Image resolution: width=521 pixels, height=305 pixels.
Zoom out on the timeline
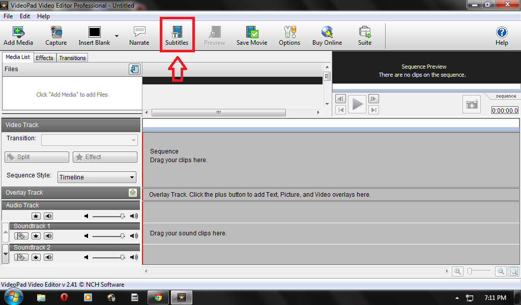[x=501, y=271]
